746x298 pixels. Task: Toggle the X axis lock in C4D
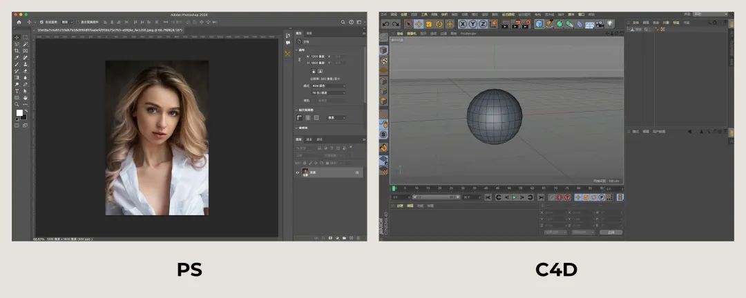462,23
